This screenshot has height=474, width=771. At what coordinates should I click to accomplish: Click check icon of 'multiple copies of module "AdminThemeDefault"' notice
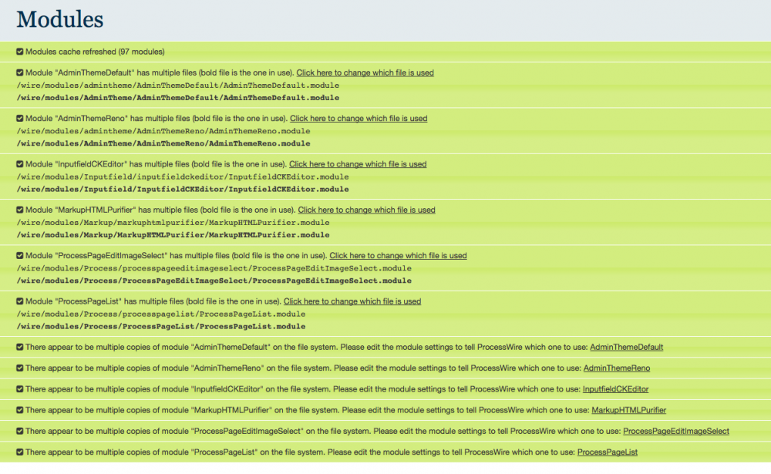(x=20, y=347)
